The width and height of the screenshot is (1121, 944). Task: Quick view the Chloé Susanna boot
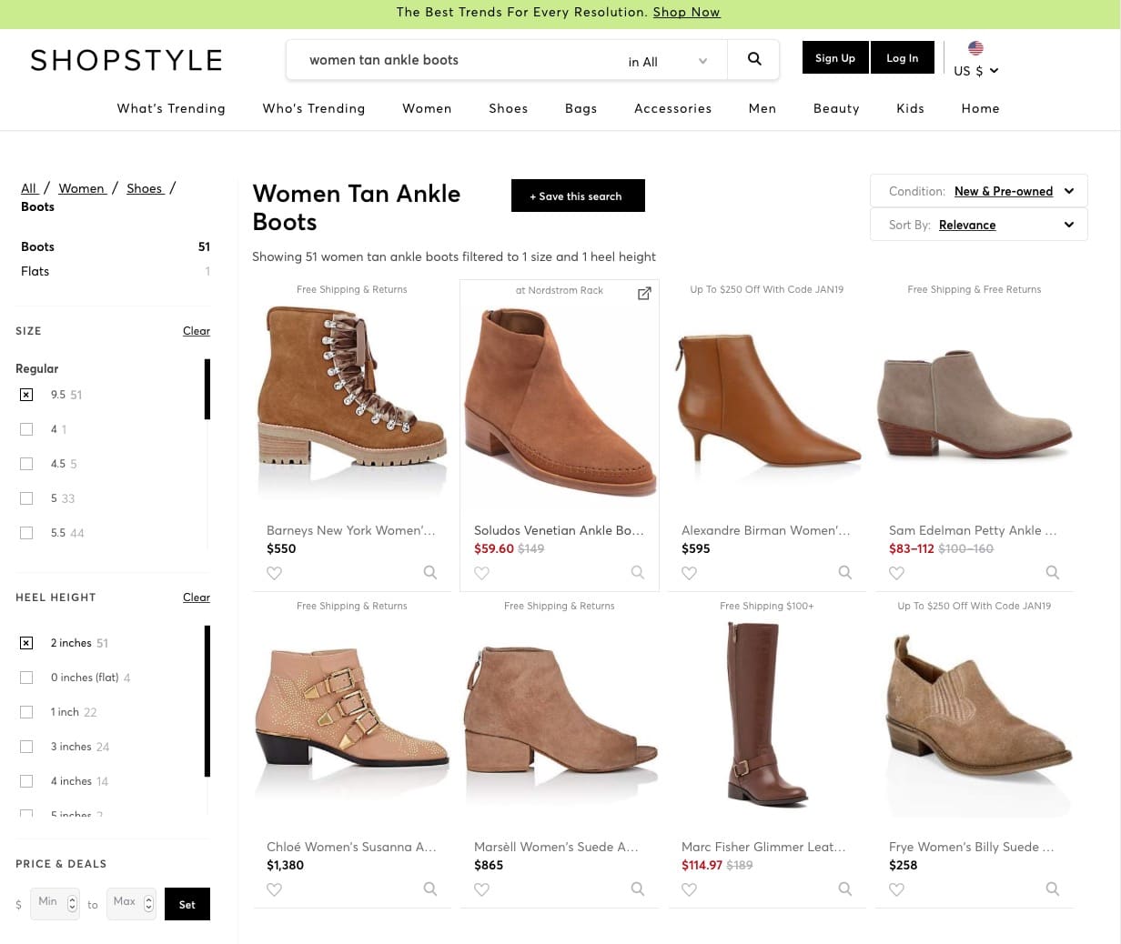[430, 889]
